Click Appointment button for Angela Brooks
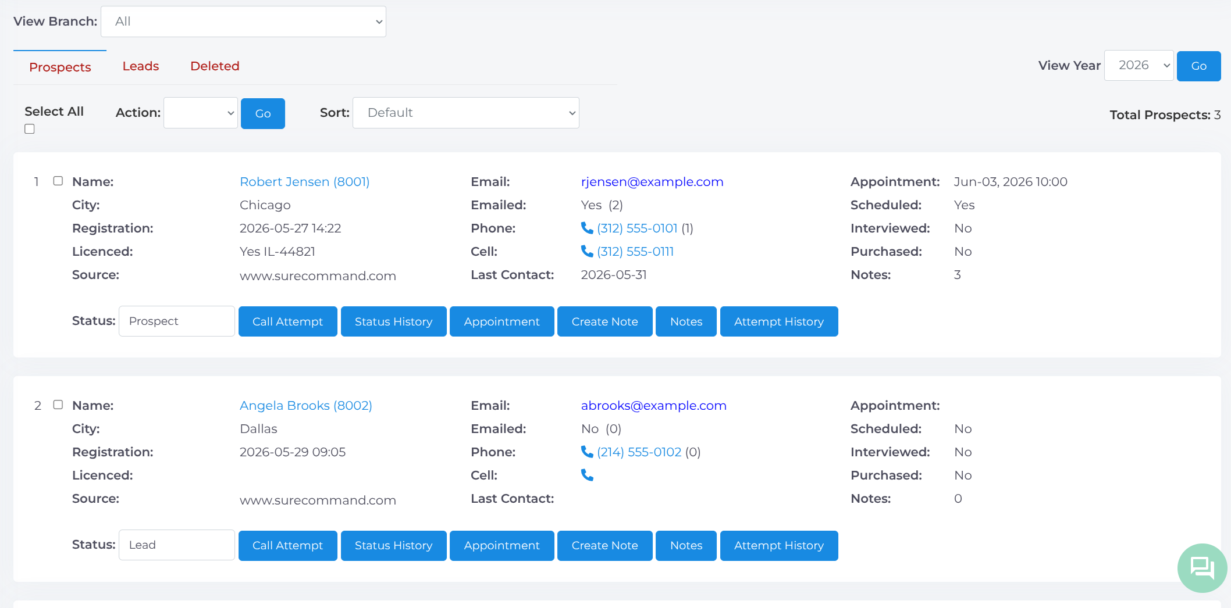The height and width of the screenshot is (608, 1231). (x=502, y=546)
